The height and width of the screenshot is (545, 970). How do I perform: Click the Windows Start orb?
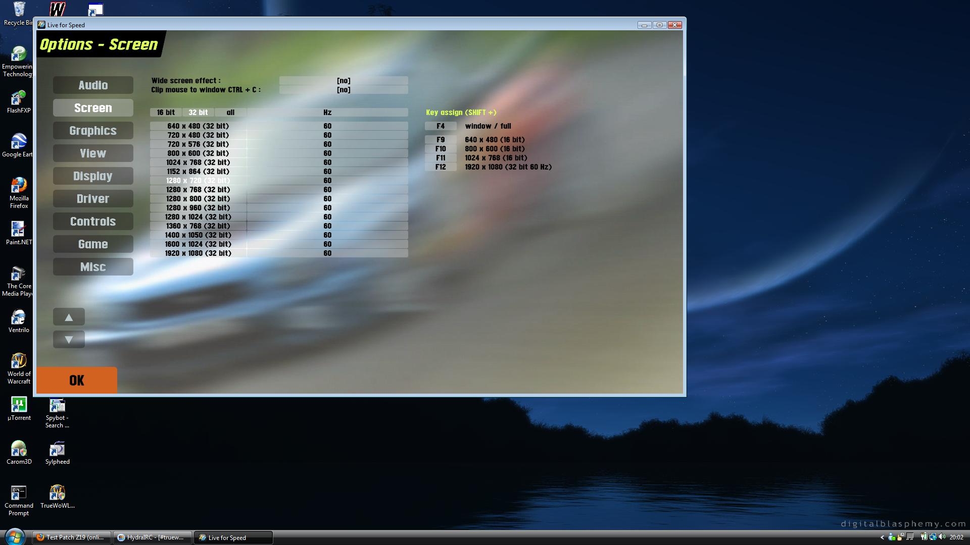14,537
